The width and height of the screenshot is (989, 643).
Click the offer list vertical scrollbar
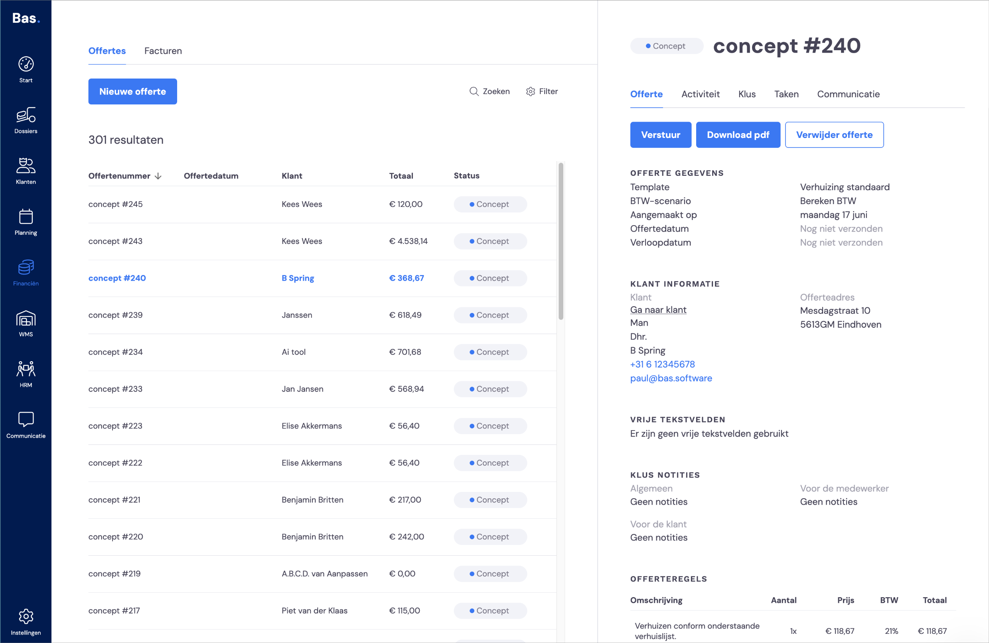tap(561, 241)
